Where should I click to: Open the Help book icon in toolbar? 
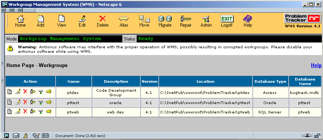[x=248, y=21]
